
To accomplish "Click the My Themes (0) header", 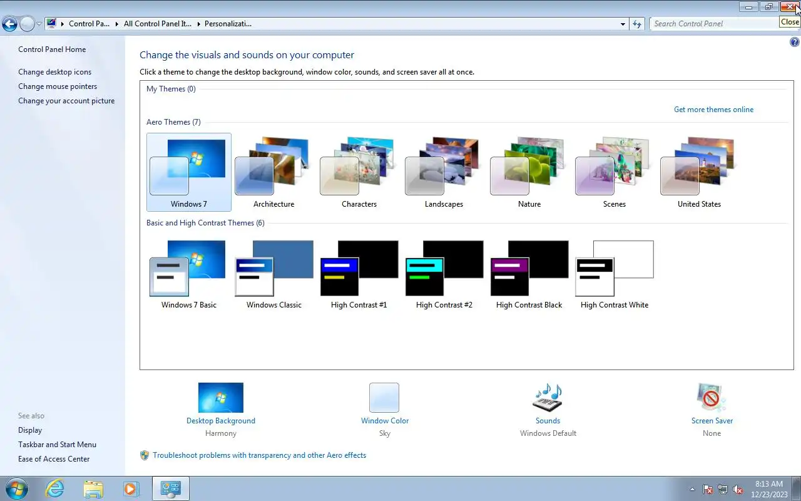I will click(171, 89).
